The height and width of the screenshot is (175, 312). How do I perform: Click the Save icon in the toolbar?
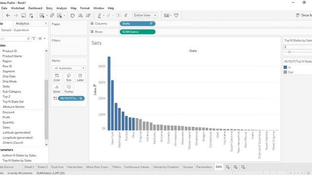(23, 16)
